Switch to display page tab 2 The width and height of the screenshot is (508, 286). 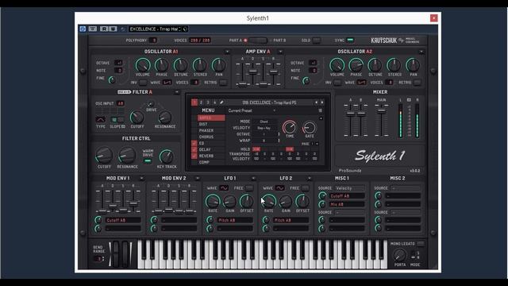click(201, 102)
